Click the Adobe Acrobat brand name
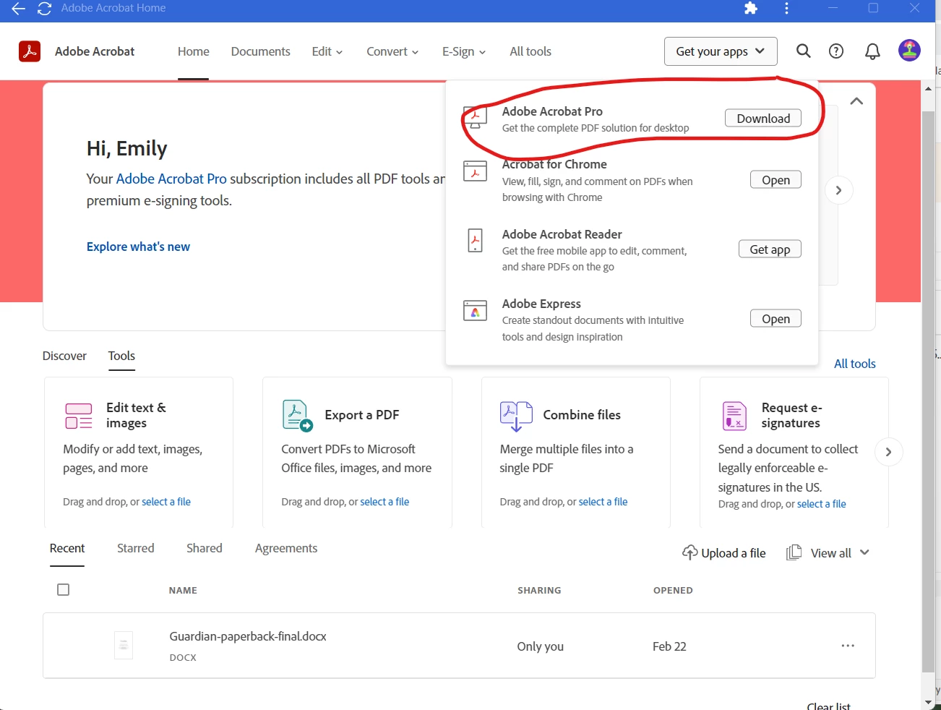Image resolution: width=941 pixels, height=710 pixels. point(95,51)
